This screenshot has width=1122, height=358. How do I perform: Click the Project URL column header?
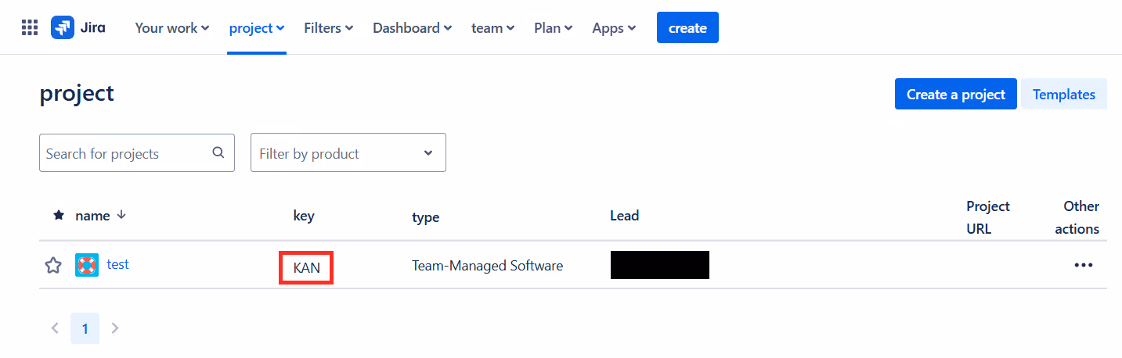coord(988,217)
